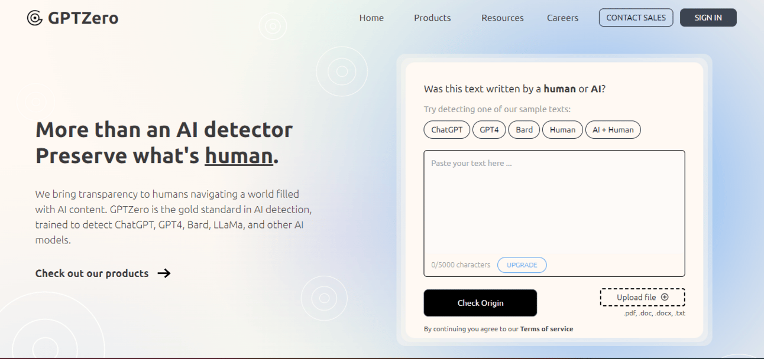
Task: Choose the Human sample text
Action: [x=562, y=130]
